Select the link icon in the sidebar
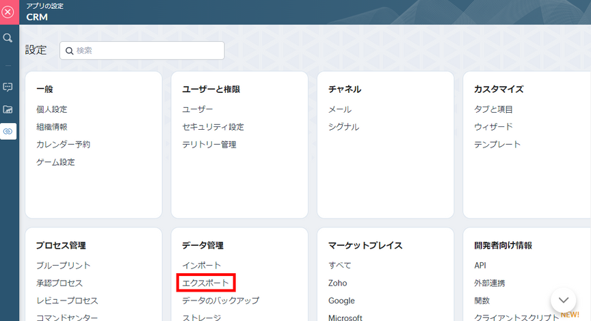The width and height of the screenshot is (591, 321). click(x=8, y=131)
